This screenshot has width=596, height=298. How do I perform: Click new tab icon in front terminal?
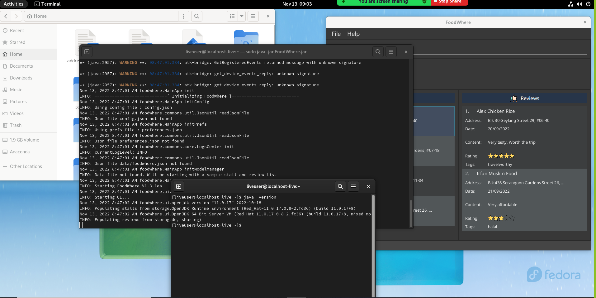[179, 186]
